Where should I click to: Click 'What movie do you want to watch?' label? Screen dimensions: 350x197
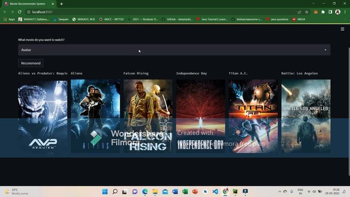click(x=41, y=40)
